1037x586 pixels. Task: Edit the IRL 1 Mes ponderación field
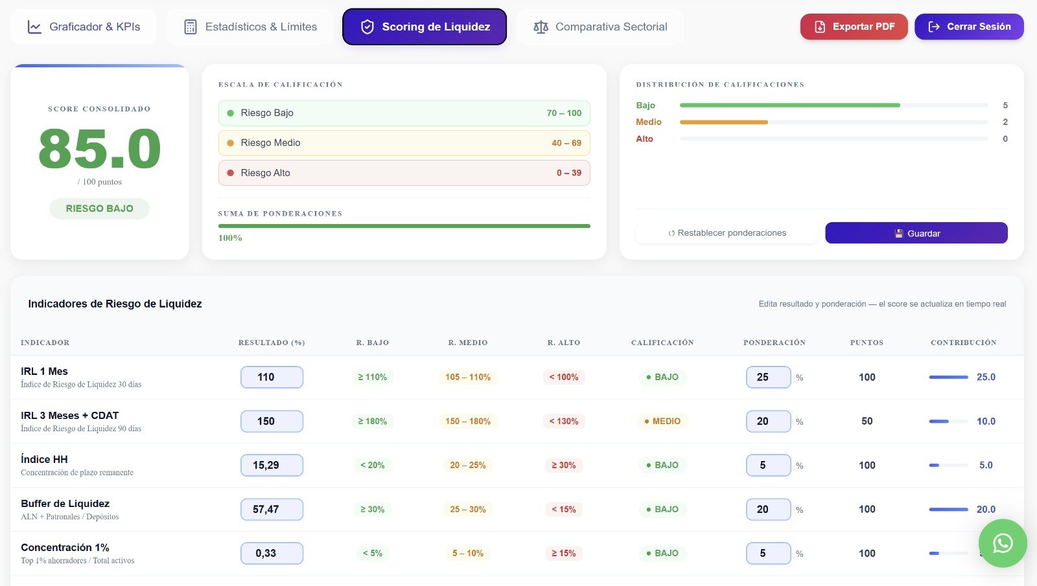point(768,377)
